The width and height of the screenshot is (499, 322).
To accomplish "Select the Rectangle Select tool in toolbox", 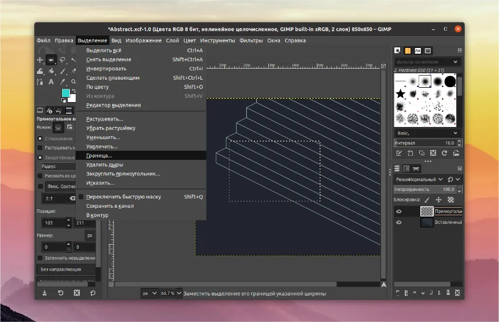I will click(x=51, y=59).
